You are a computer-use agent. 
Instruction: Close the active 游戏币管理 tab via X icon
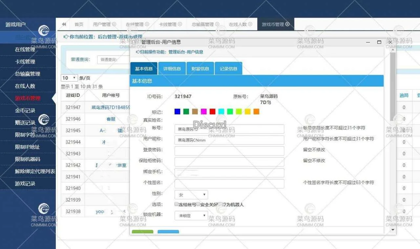click(x=288, y=24)
